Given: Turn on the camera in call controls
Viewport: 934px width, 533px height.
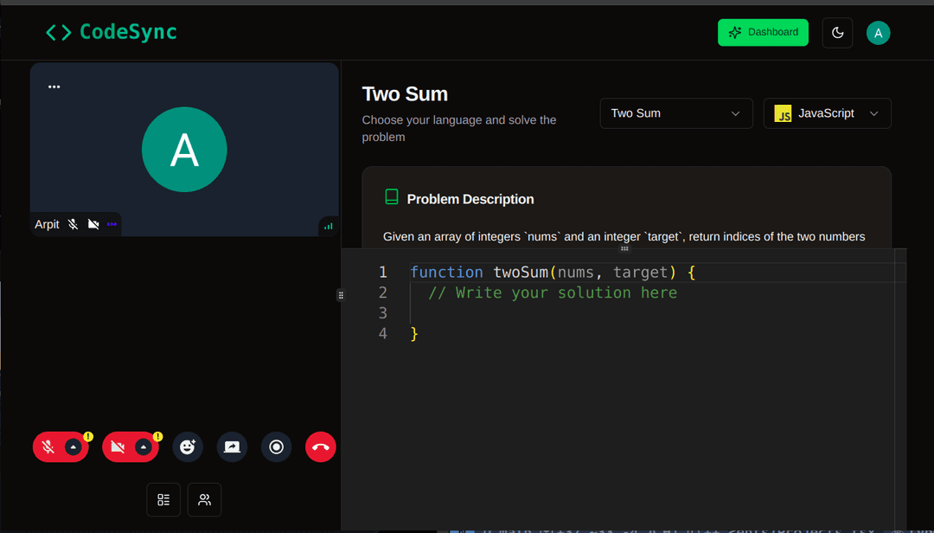Looking at the screenshot, I should [x=118, y=446].
